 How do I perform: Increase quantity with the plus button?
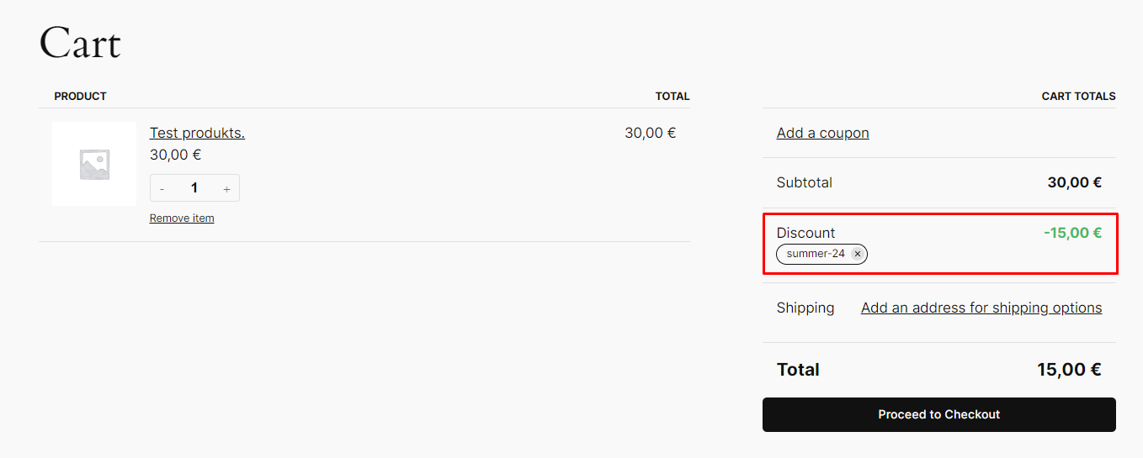tap(226, 189)
